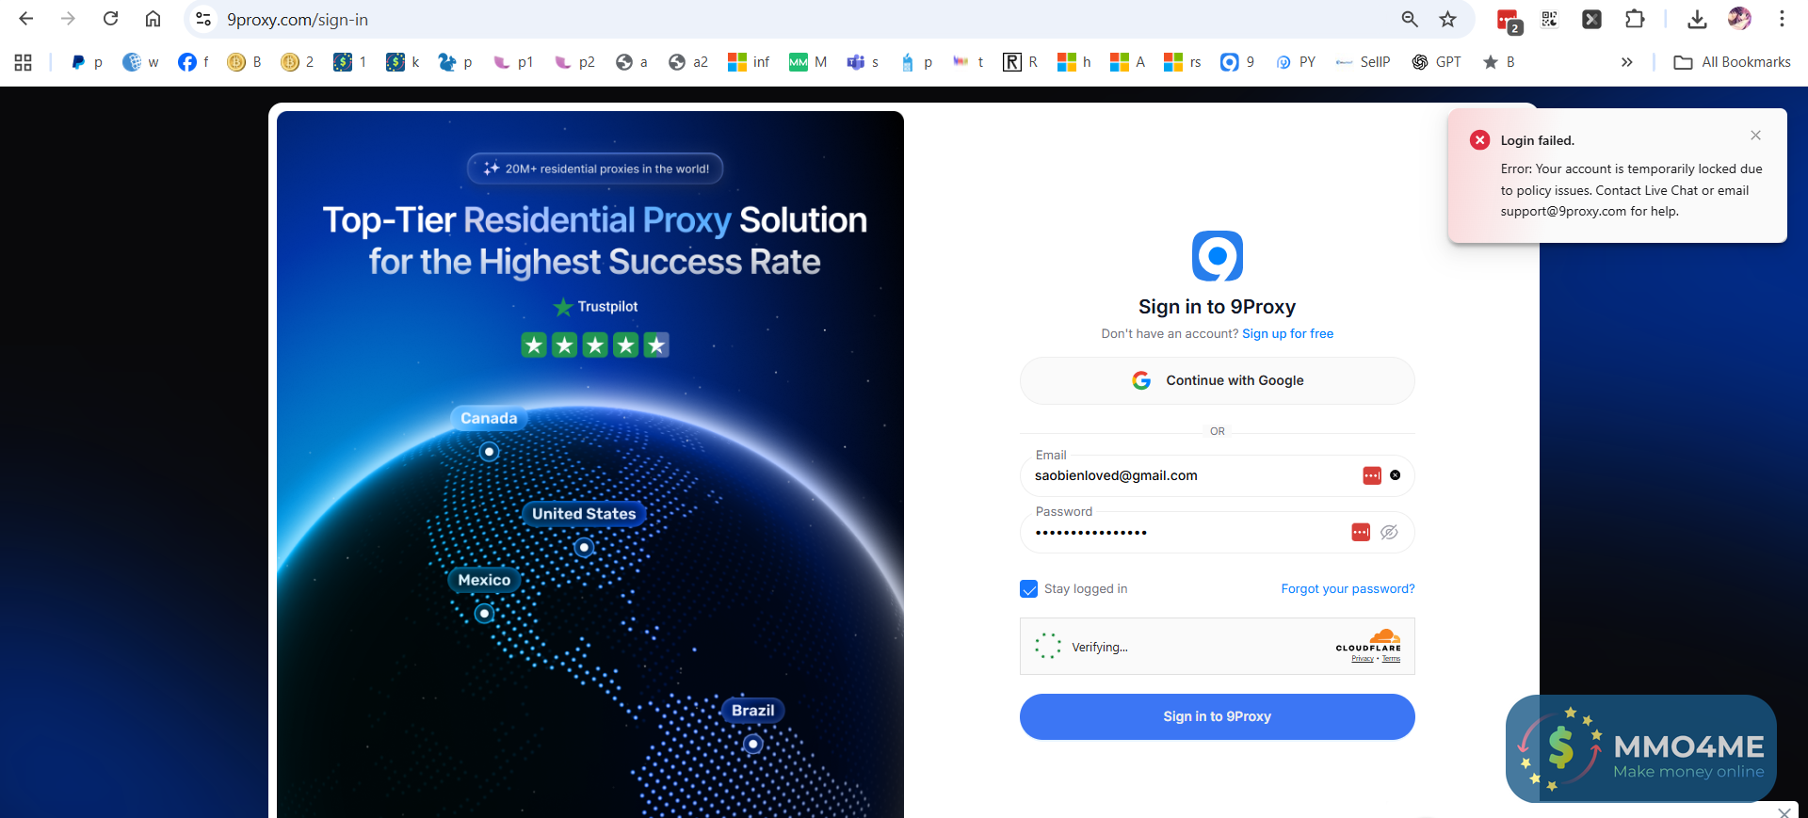This screenshot has width=1808, height=818.
Task: Open password manager icon in Email field
Action: [1372, 476]
